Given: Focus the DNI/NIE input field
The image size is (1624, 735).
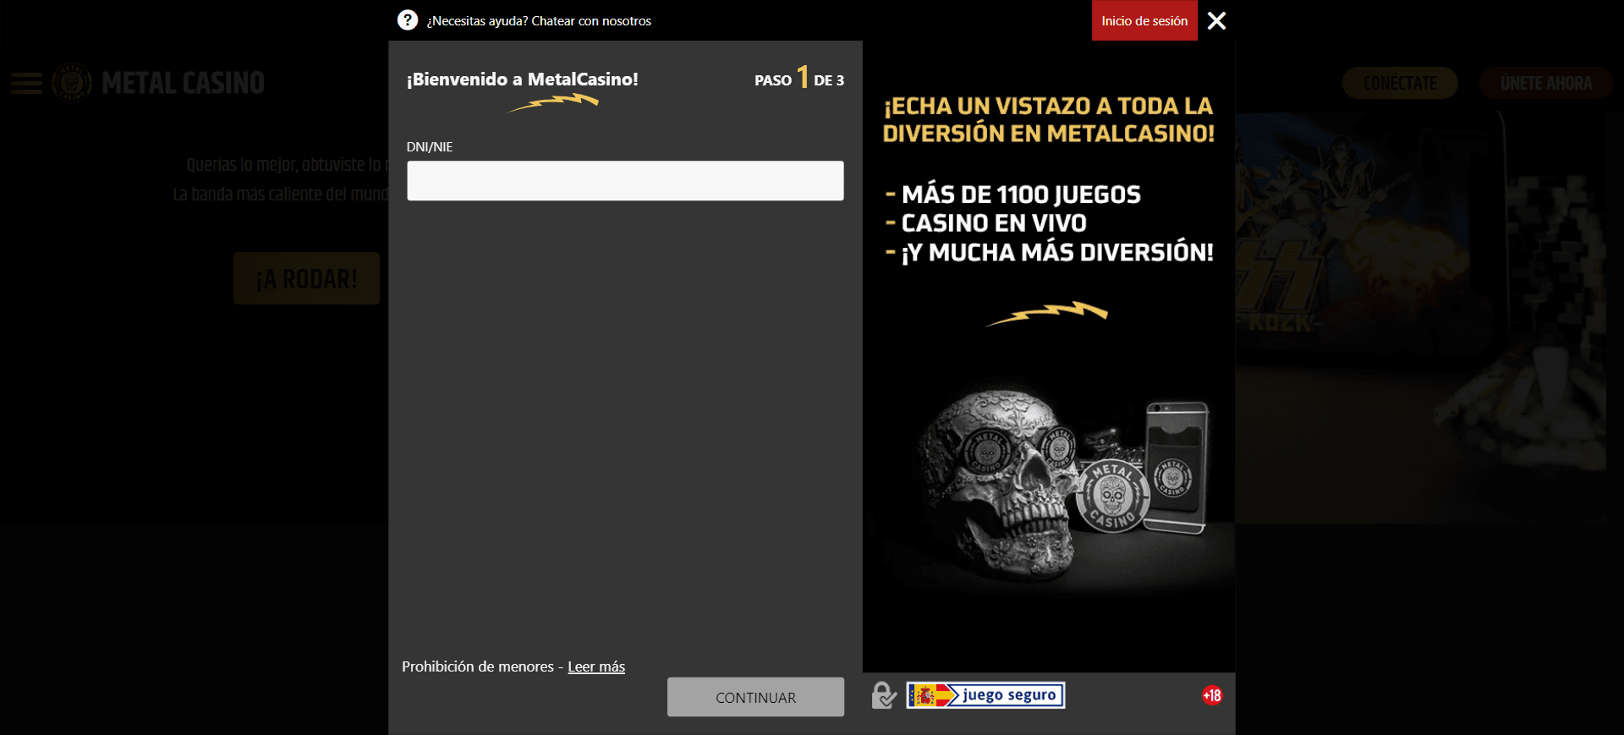Looking at the screenshot, I should 625,181.
